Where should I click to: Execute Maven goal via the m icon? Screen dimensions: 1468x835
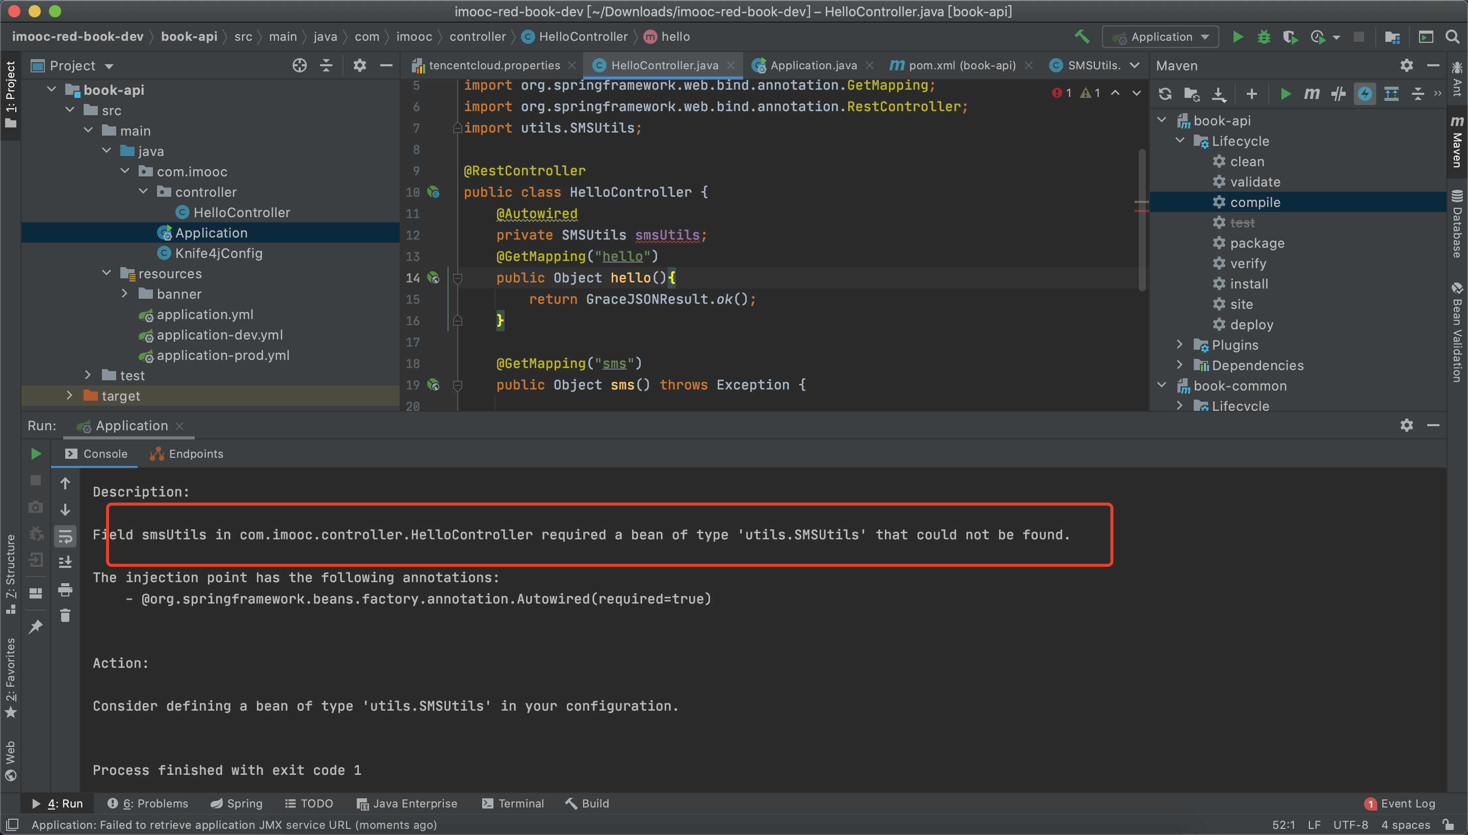click(1312, 93)
